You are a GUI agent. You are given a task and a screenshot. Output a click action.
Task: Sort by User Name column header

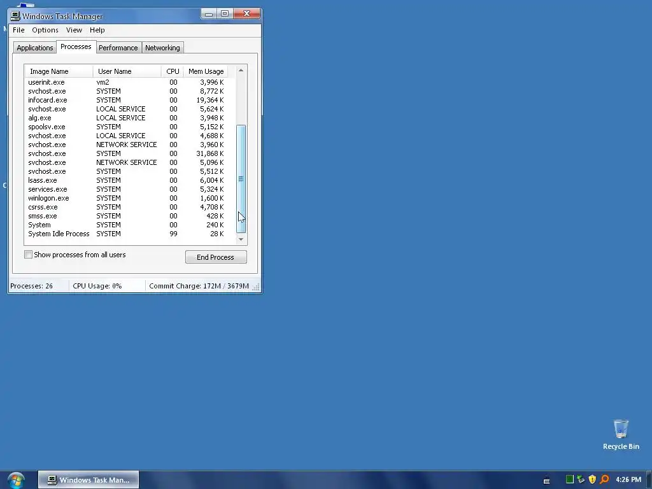127,71
